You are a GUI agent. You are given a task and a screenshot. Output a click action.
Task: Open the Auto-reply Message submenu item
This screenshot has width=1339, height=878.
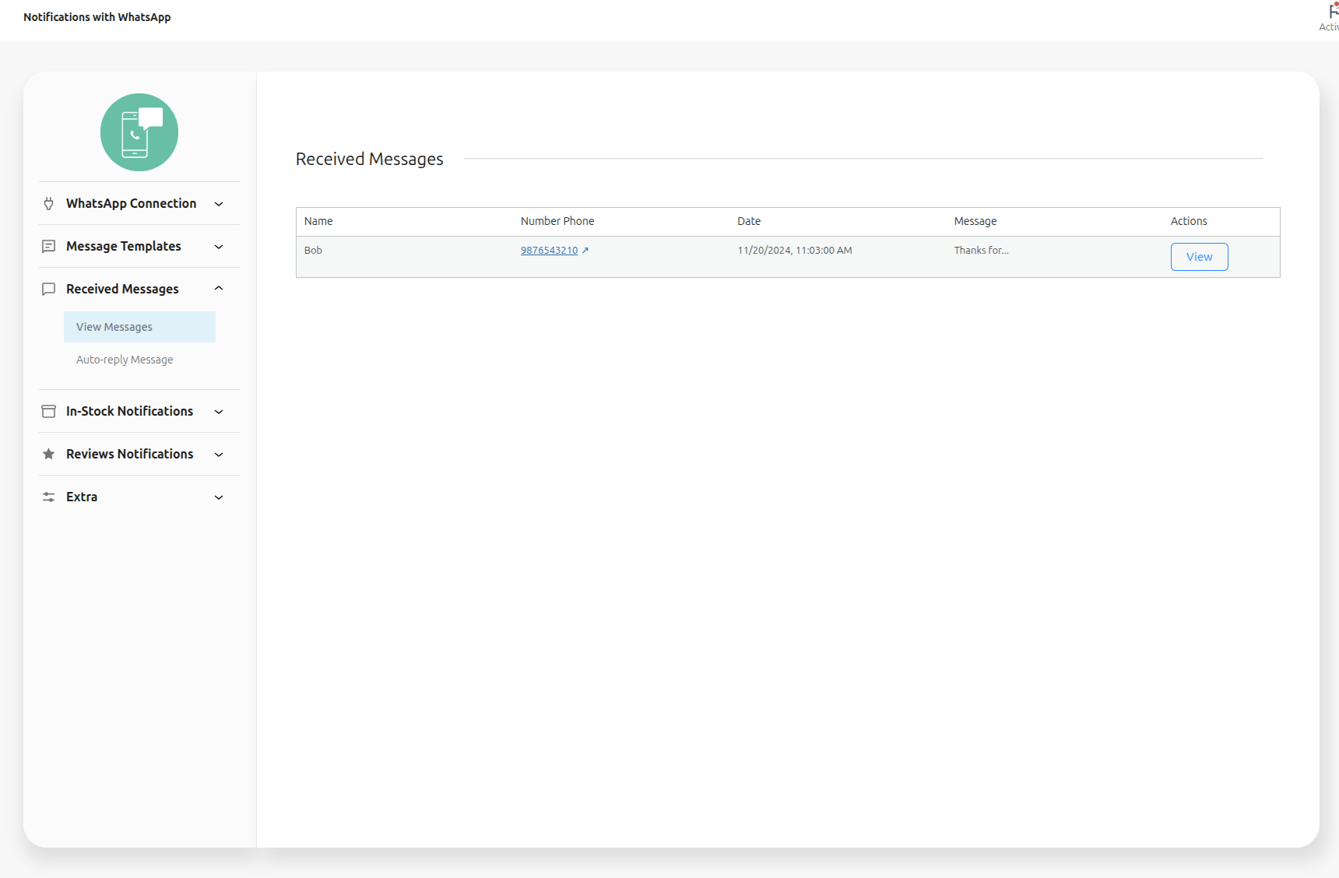click(125, 360)
